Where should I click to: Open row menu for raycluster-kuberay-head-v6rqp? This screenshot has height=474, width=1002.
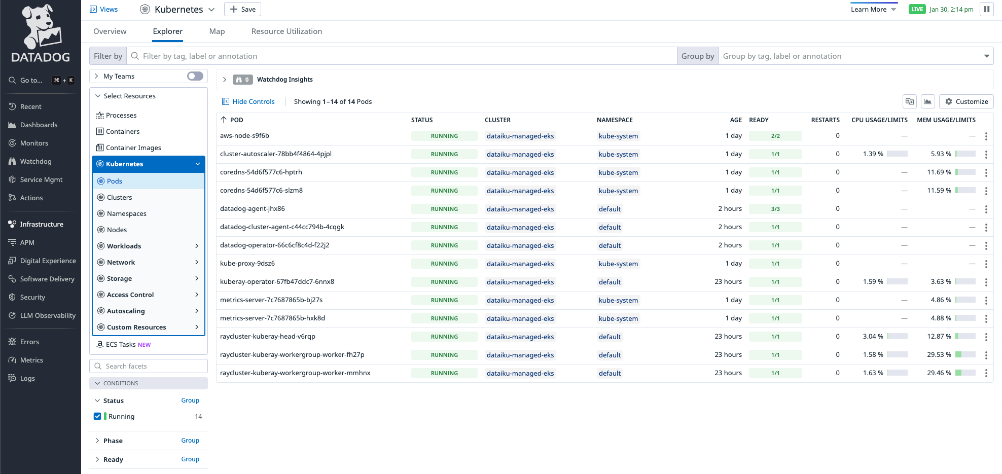(986, 337)
